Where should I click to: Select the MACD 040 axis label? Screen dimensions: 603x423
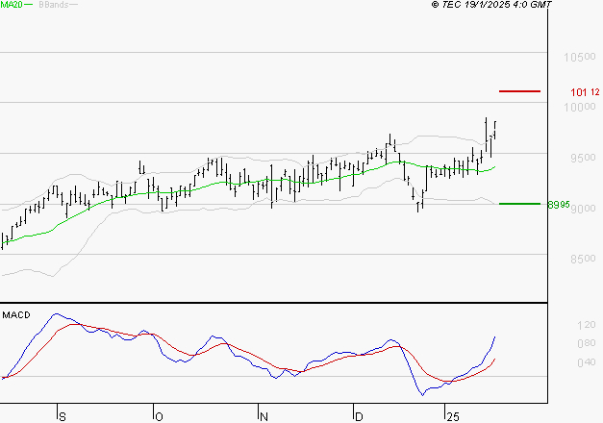(x=587, y=362)
